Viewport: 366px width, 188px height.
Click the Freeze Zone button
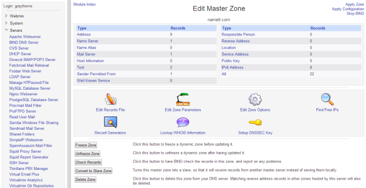86,145
